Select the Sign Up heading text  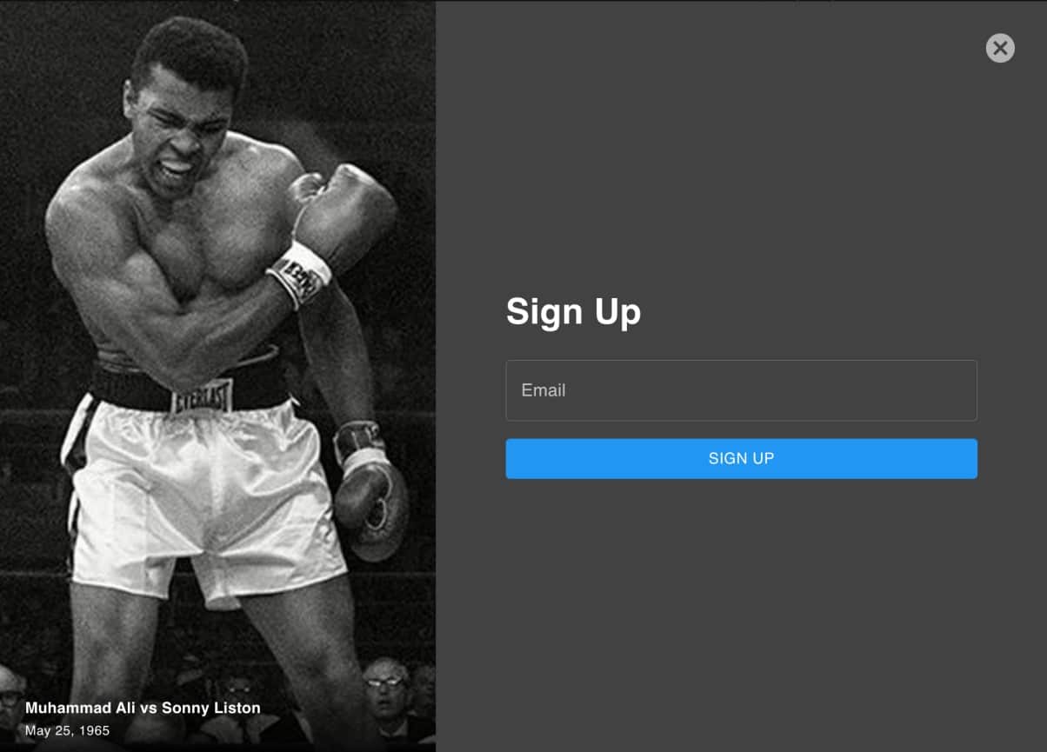(x=573, y=311)
